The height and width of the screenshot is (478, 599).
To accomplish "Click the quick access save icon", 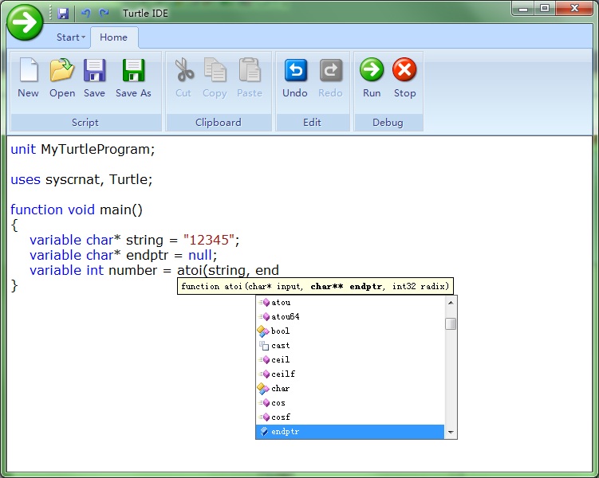I will pos(63,14).
